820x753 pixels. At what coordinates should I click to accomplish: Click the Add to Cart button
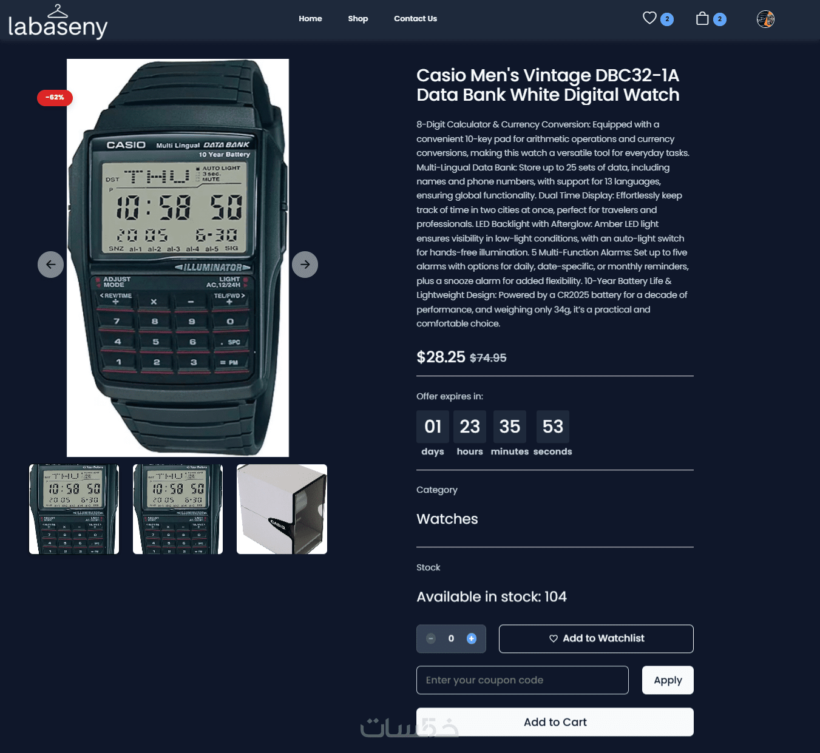pos(555,722)
